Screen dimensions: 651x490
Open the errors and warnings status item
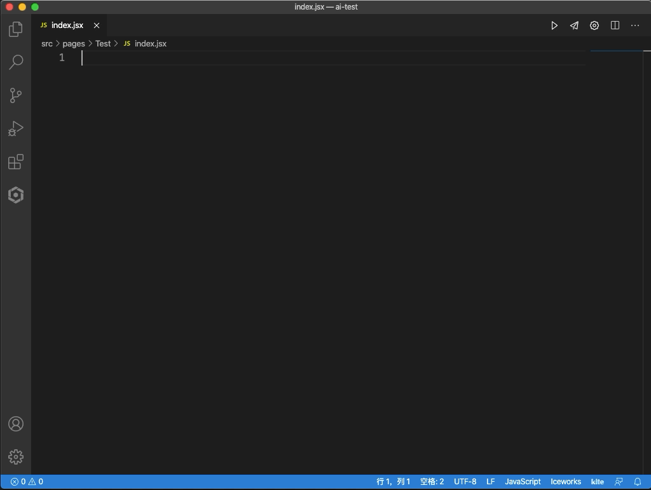coord(27,482)
